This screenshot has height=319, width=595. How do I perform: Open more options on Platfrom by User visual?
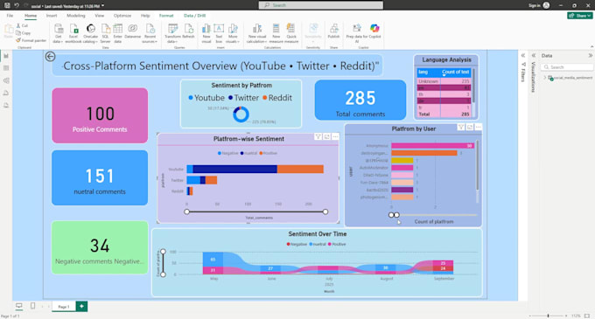(x=478, y=127)
